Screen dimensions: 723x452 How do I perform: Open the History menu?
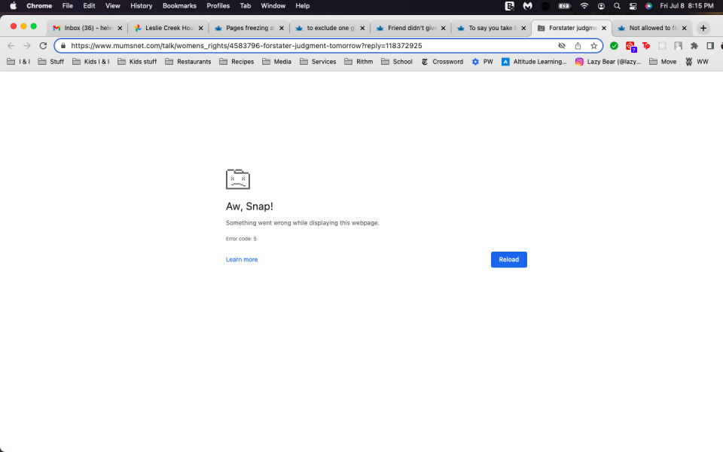tap(141, 5)
